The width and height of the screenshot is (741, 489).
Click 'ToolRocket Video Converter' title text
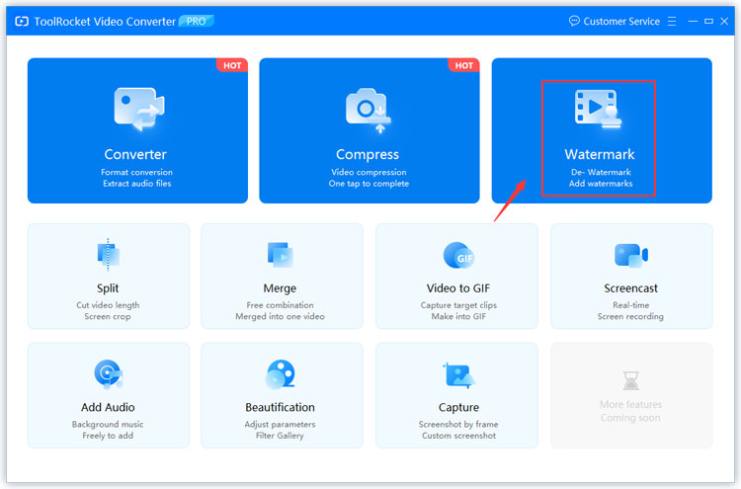pyautogui.click(x=105, y=22)
